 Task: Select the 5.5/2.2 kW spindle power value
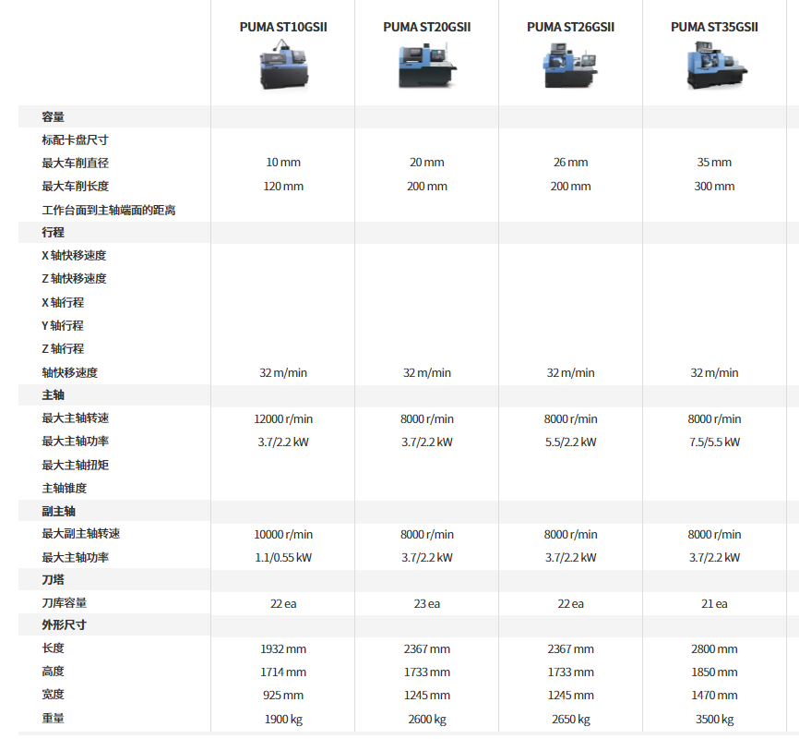(571, 442)
